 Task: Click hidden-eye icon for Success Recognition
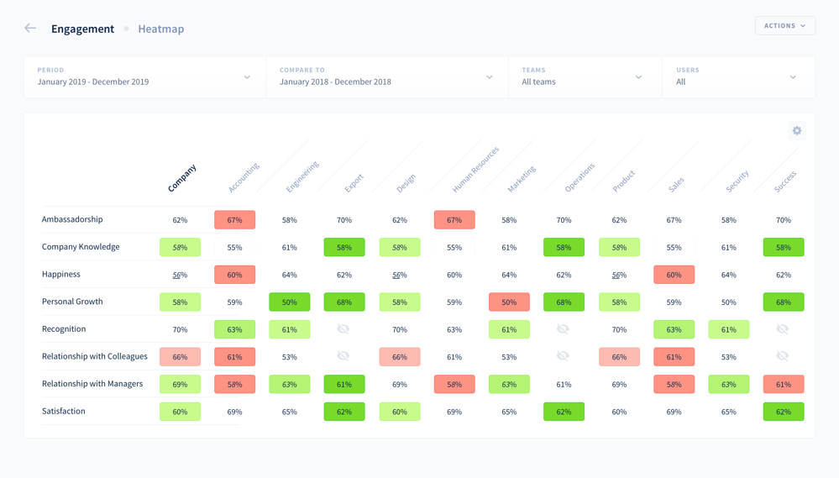(x=783, y=328)
